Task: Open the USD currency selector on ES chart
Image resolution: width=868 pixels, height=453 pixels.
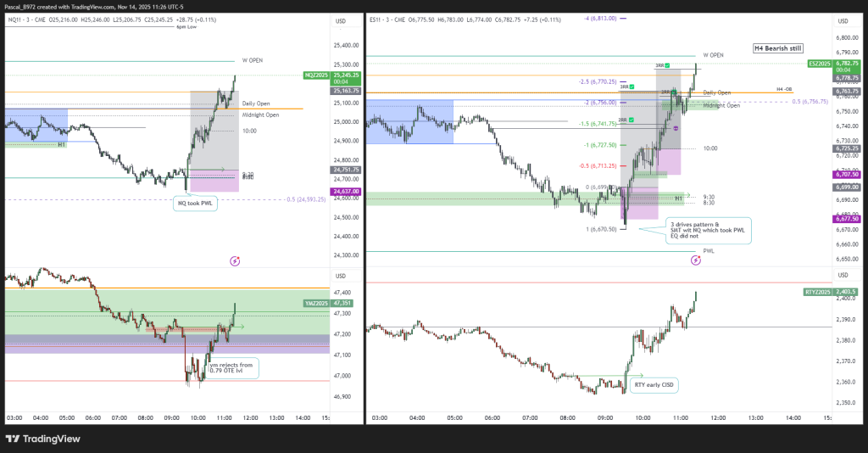Action: (x=843, y=20)
